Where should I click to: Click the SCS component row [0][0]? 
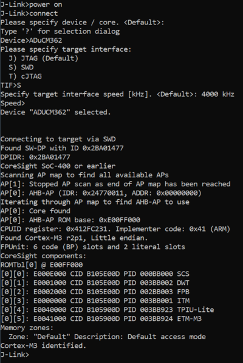click(x=95, y=274)
